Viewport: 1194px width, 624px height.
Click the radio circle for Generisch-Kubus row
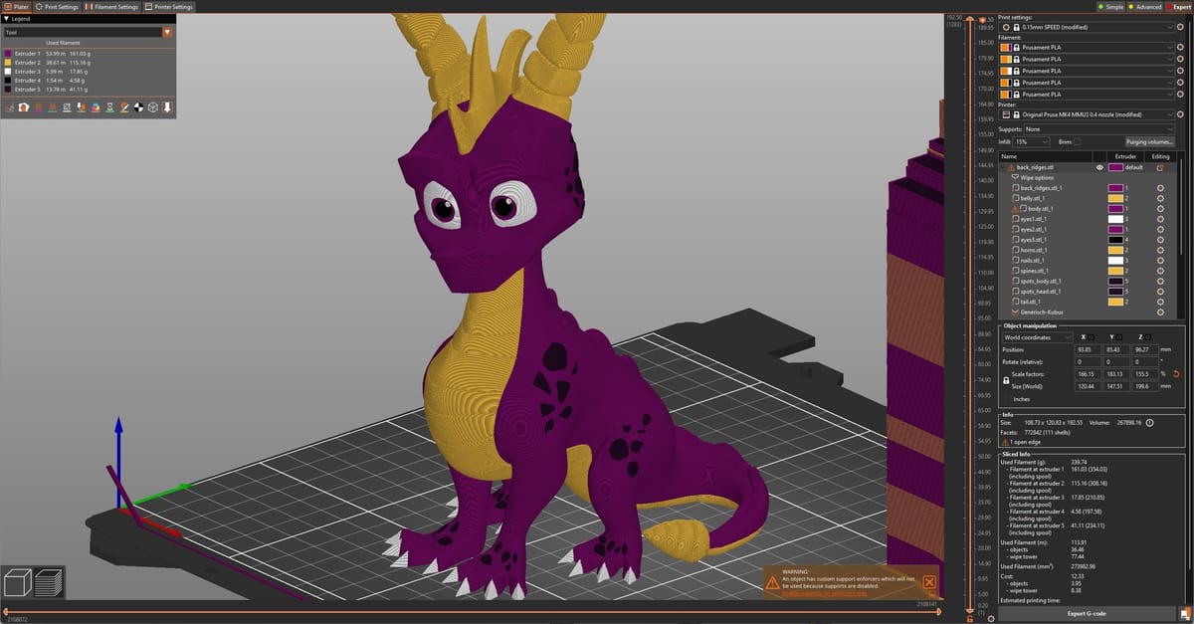click(1160, 312)
